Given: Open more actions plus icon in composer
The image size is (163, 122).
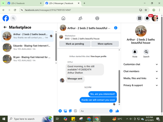Looking at the screenshot, I should click(x=60, y=111).
